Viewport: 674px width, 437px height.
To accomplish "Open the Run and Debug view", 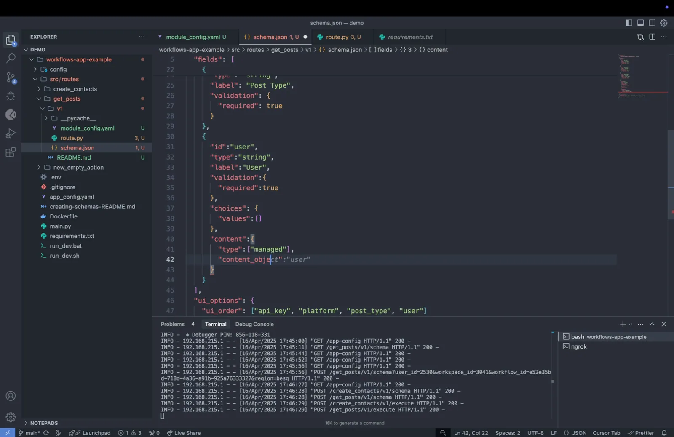I will point(11,133).
